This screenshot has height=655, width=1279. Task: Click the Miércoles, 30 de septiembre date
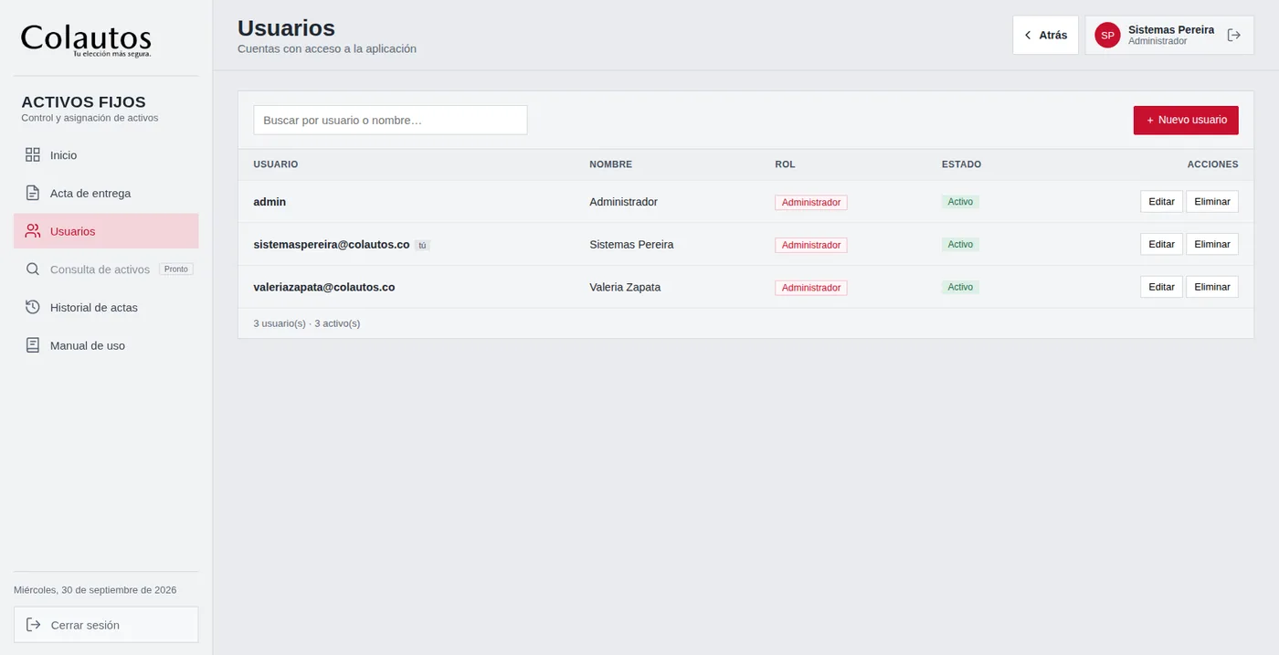pos(95,590)
